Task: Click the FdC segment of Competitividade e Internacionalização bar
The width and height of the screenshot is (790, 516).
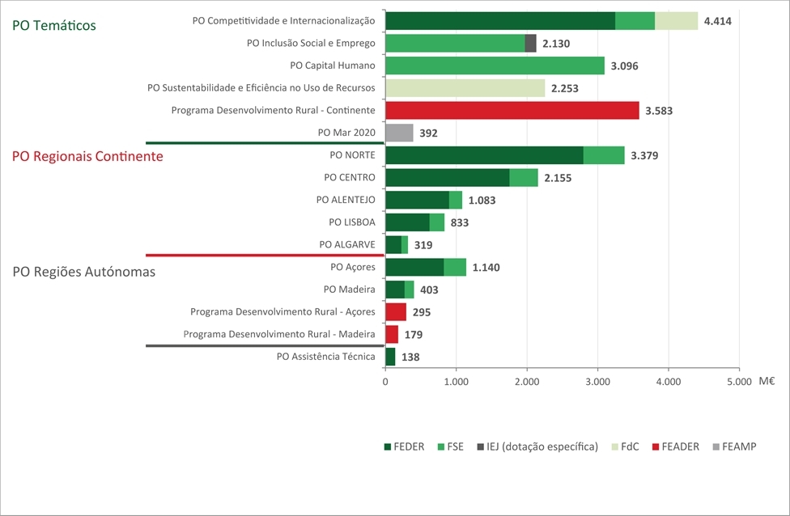Action: 676,21
